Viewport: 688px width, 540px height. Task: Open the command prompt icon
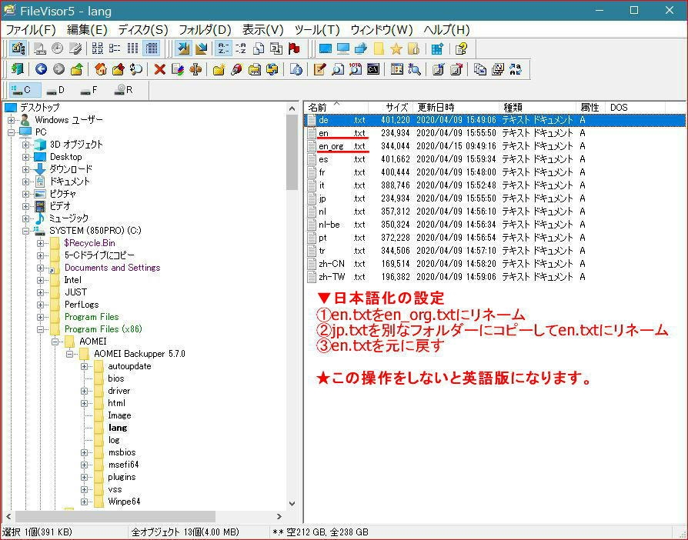pos(372,69)
